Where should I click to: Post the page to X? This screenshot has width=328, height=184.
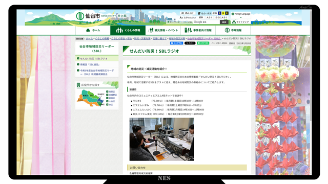(x=190, y=43)
